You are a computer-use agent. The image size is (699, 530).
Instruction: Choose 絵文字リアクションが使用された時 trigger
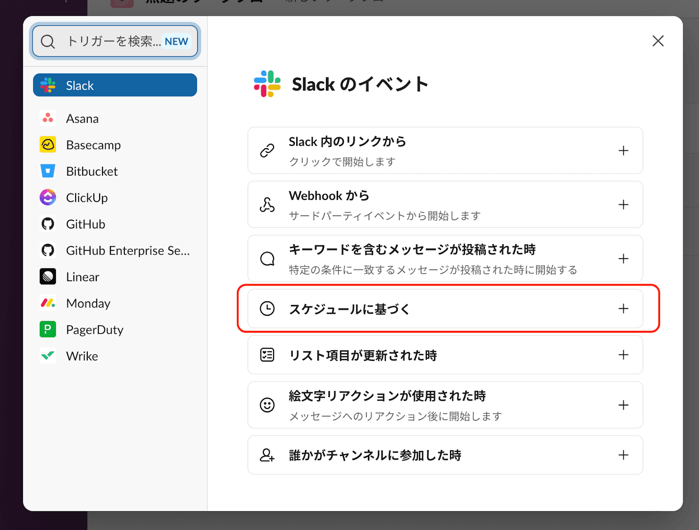(445, 405)
